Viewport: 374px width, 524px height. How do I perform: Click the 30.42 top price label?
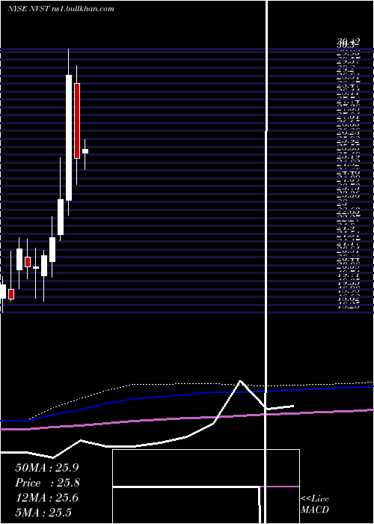tap(348, 41)
